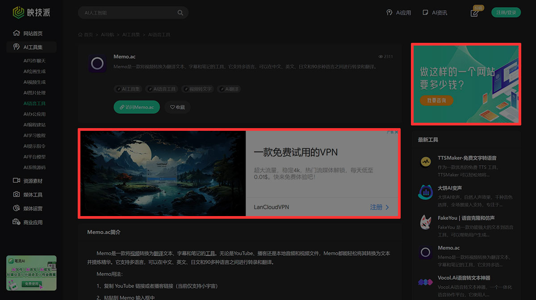536x300 pixels.
Task: Click the 映技派 site logo
Action: click(x=31, y=12)
